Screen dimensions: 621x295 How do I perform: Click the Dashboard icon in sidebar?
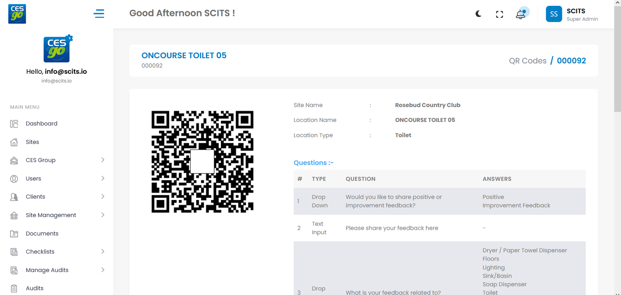click(x=14, y=124)
